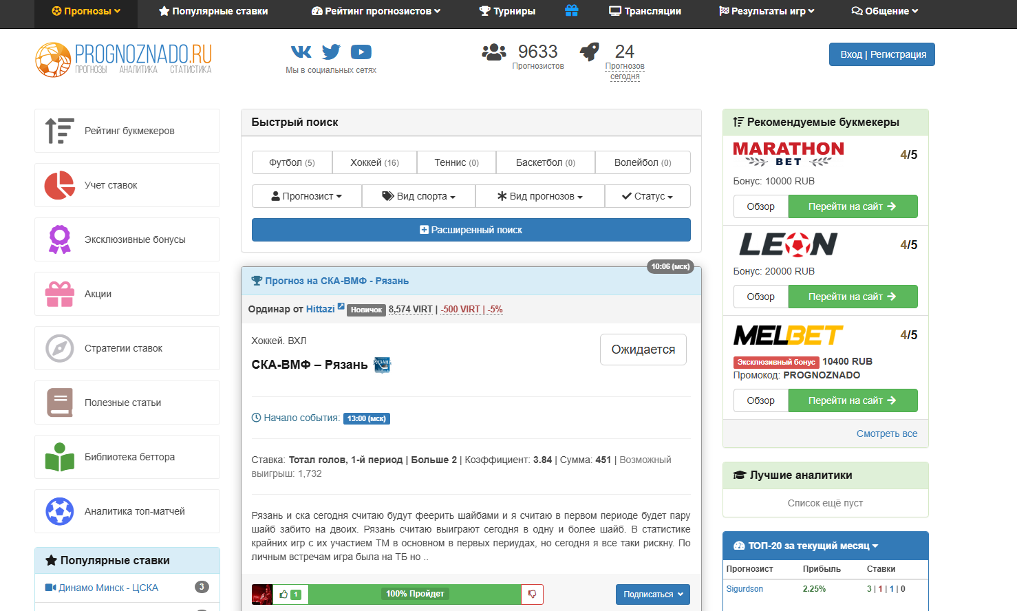Viewport: 1017px width, 611px height.
Task: Open the Смотреть все bookmakers link
Action: [886, 433]
